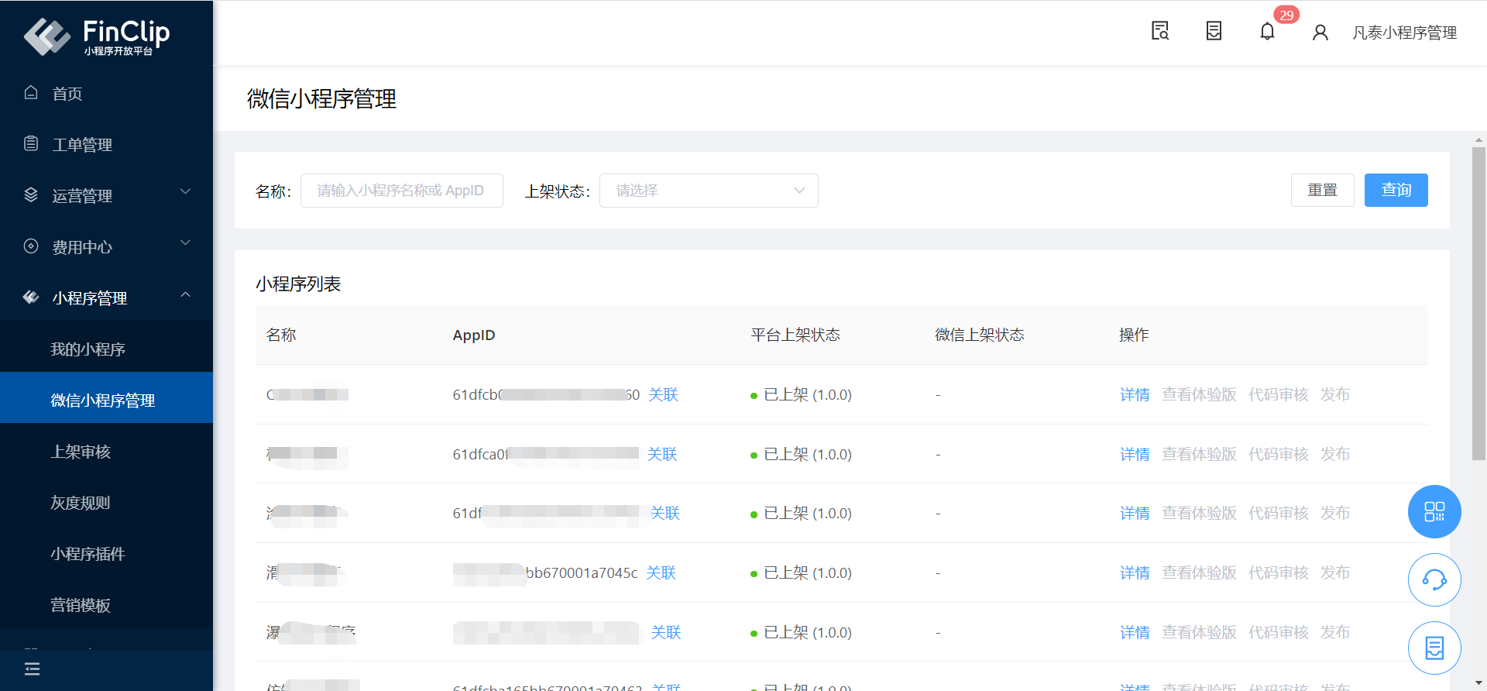Open 详情 for the first mini program row
This screenshot has height=691, width=1487.
coord(1135,395)
